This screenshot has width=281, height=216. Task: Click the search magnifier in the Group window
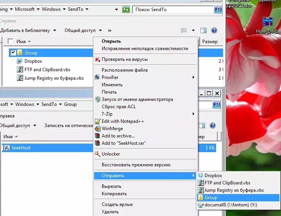pos(217,104)
